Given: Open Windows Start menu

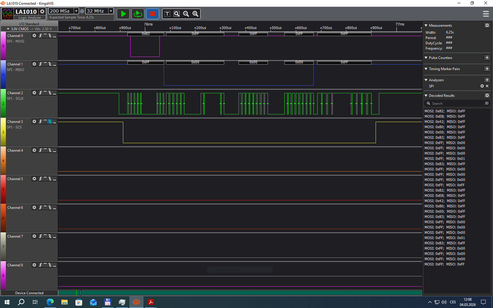Looking at the screenshot, I should [x=7, y=302].
